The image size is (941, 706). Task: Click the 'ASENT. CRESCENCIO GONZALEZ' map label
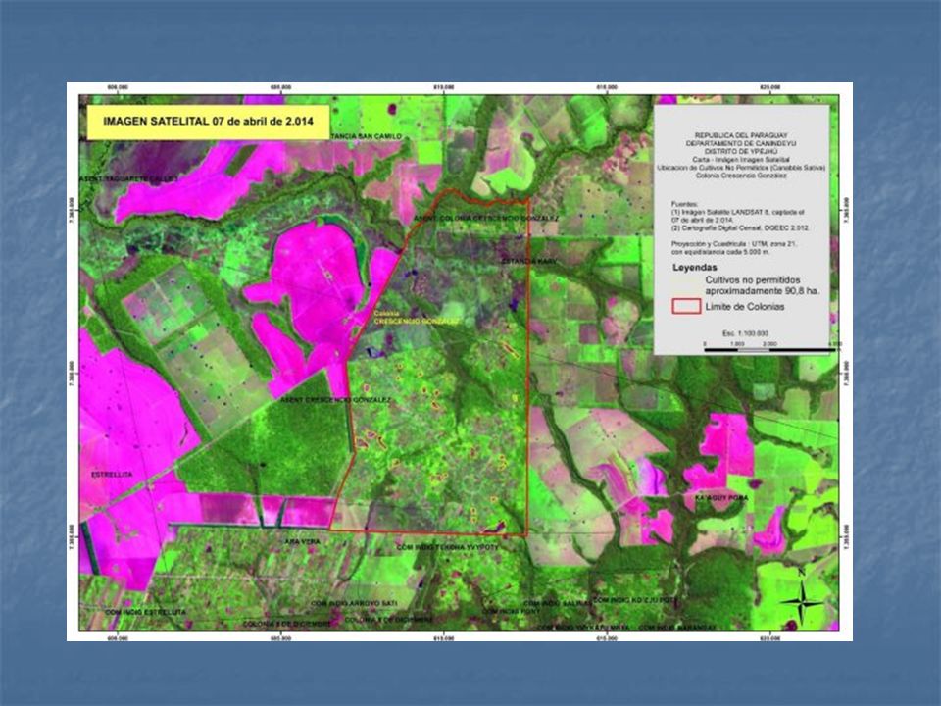point(335,400)
